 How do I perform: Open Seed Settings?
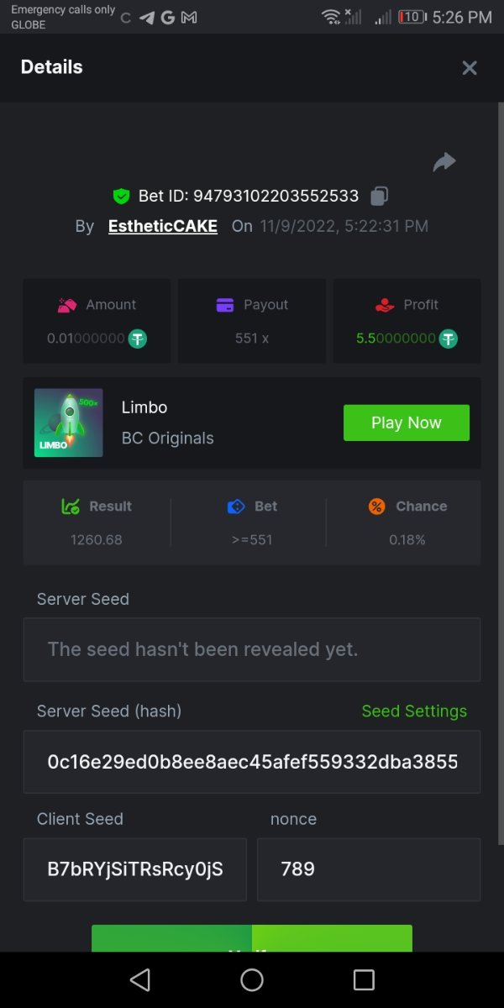[414, 711]
